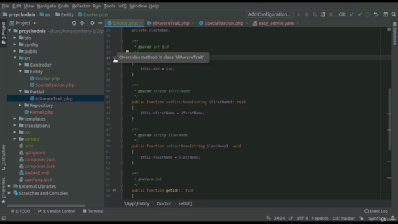Expand the config folder
Image resolution: width=398 pixels, height=224 pixels.
15,44
